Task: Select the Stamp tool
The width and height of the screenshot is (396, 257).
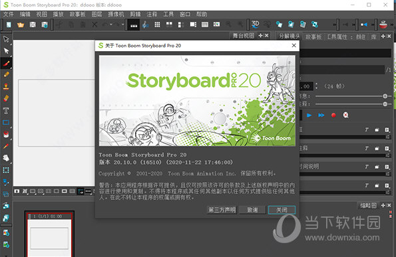Action: click(6, 86)
